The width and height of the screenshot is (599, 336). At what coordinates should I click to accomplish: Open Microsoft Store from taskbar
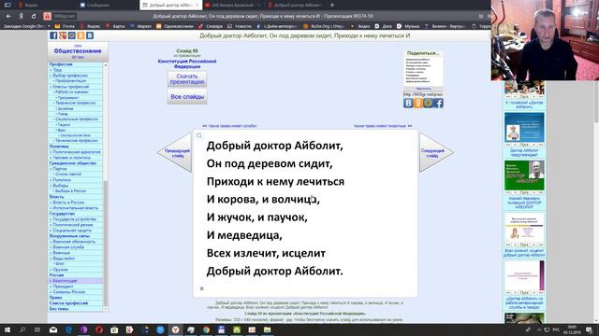(x=114, y=329)
